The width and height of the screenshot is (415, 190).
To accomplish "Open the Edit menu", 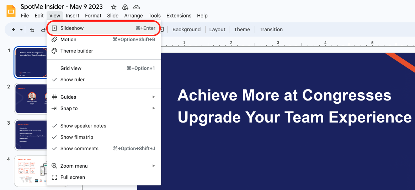I will coord(39,16).
